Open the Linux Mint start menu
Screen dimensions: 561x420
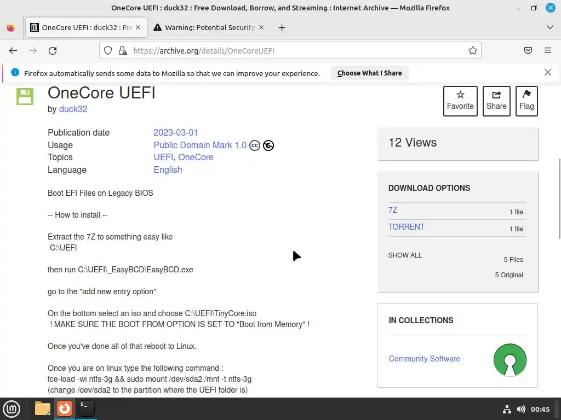pyautogui.click(x=12, y=409)
